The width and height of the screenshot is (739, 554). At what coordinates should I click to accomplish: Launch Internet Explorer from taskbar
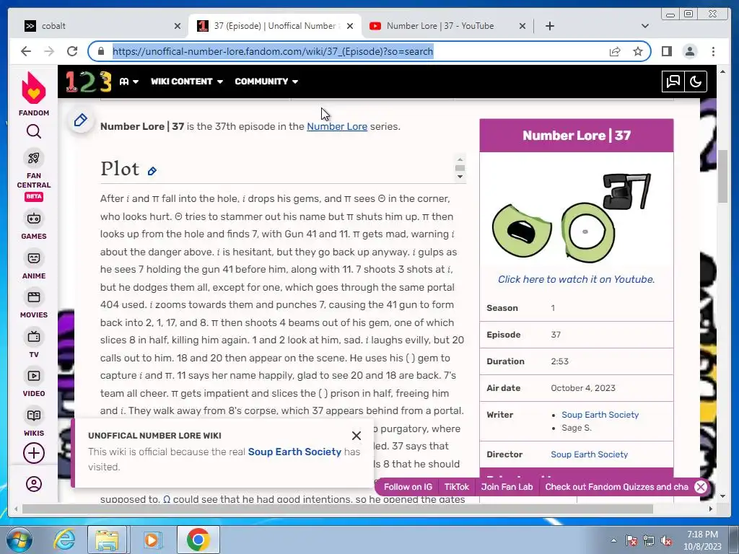(64, 540)
